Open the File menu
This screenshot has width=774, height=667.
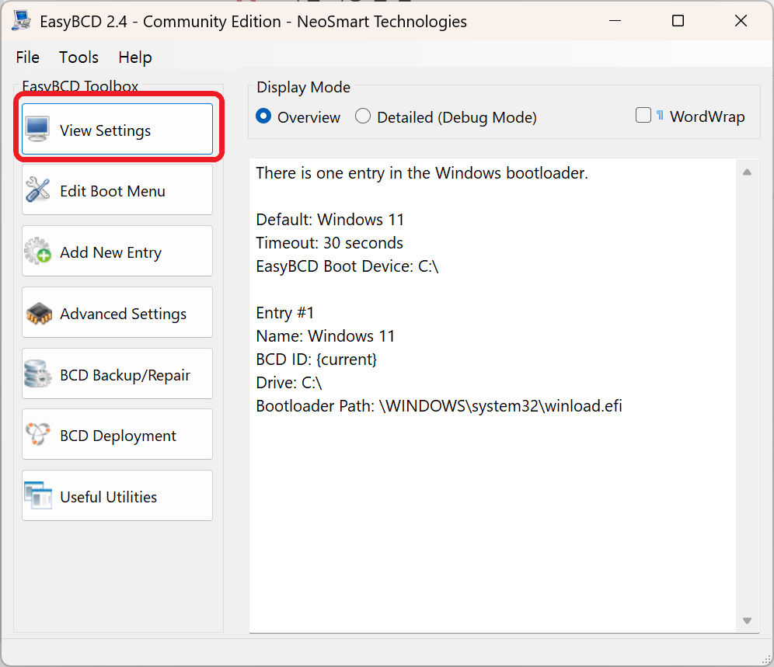pyautogui.click(x=28, y=57)
